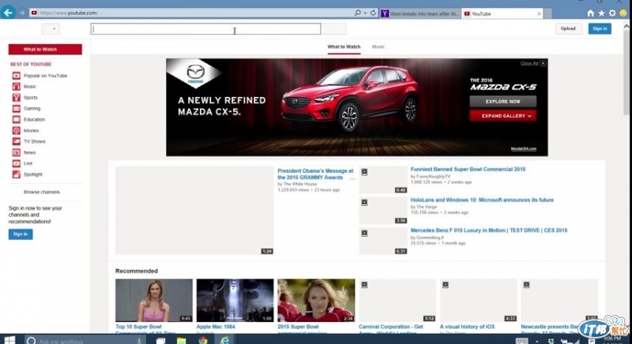The height and width of the screenshot is (344, 632).
Task: Click the Spotlight icon in the sidebar
Action: (x=16, y=174)
